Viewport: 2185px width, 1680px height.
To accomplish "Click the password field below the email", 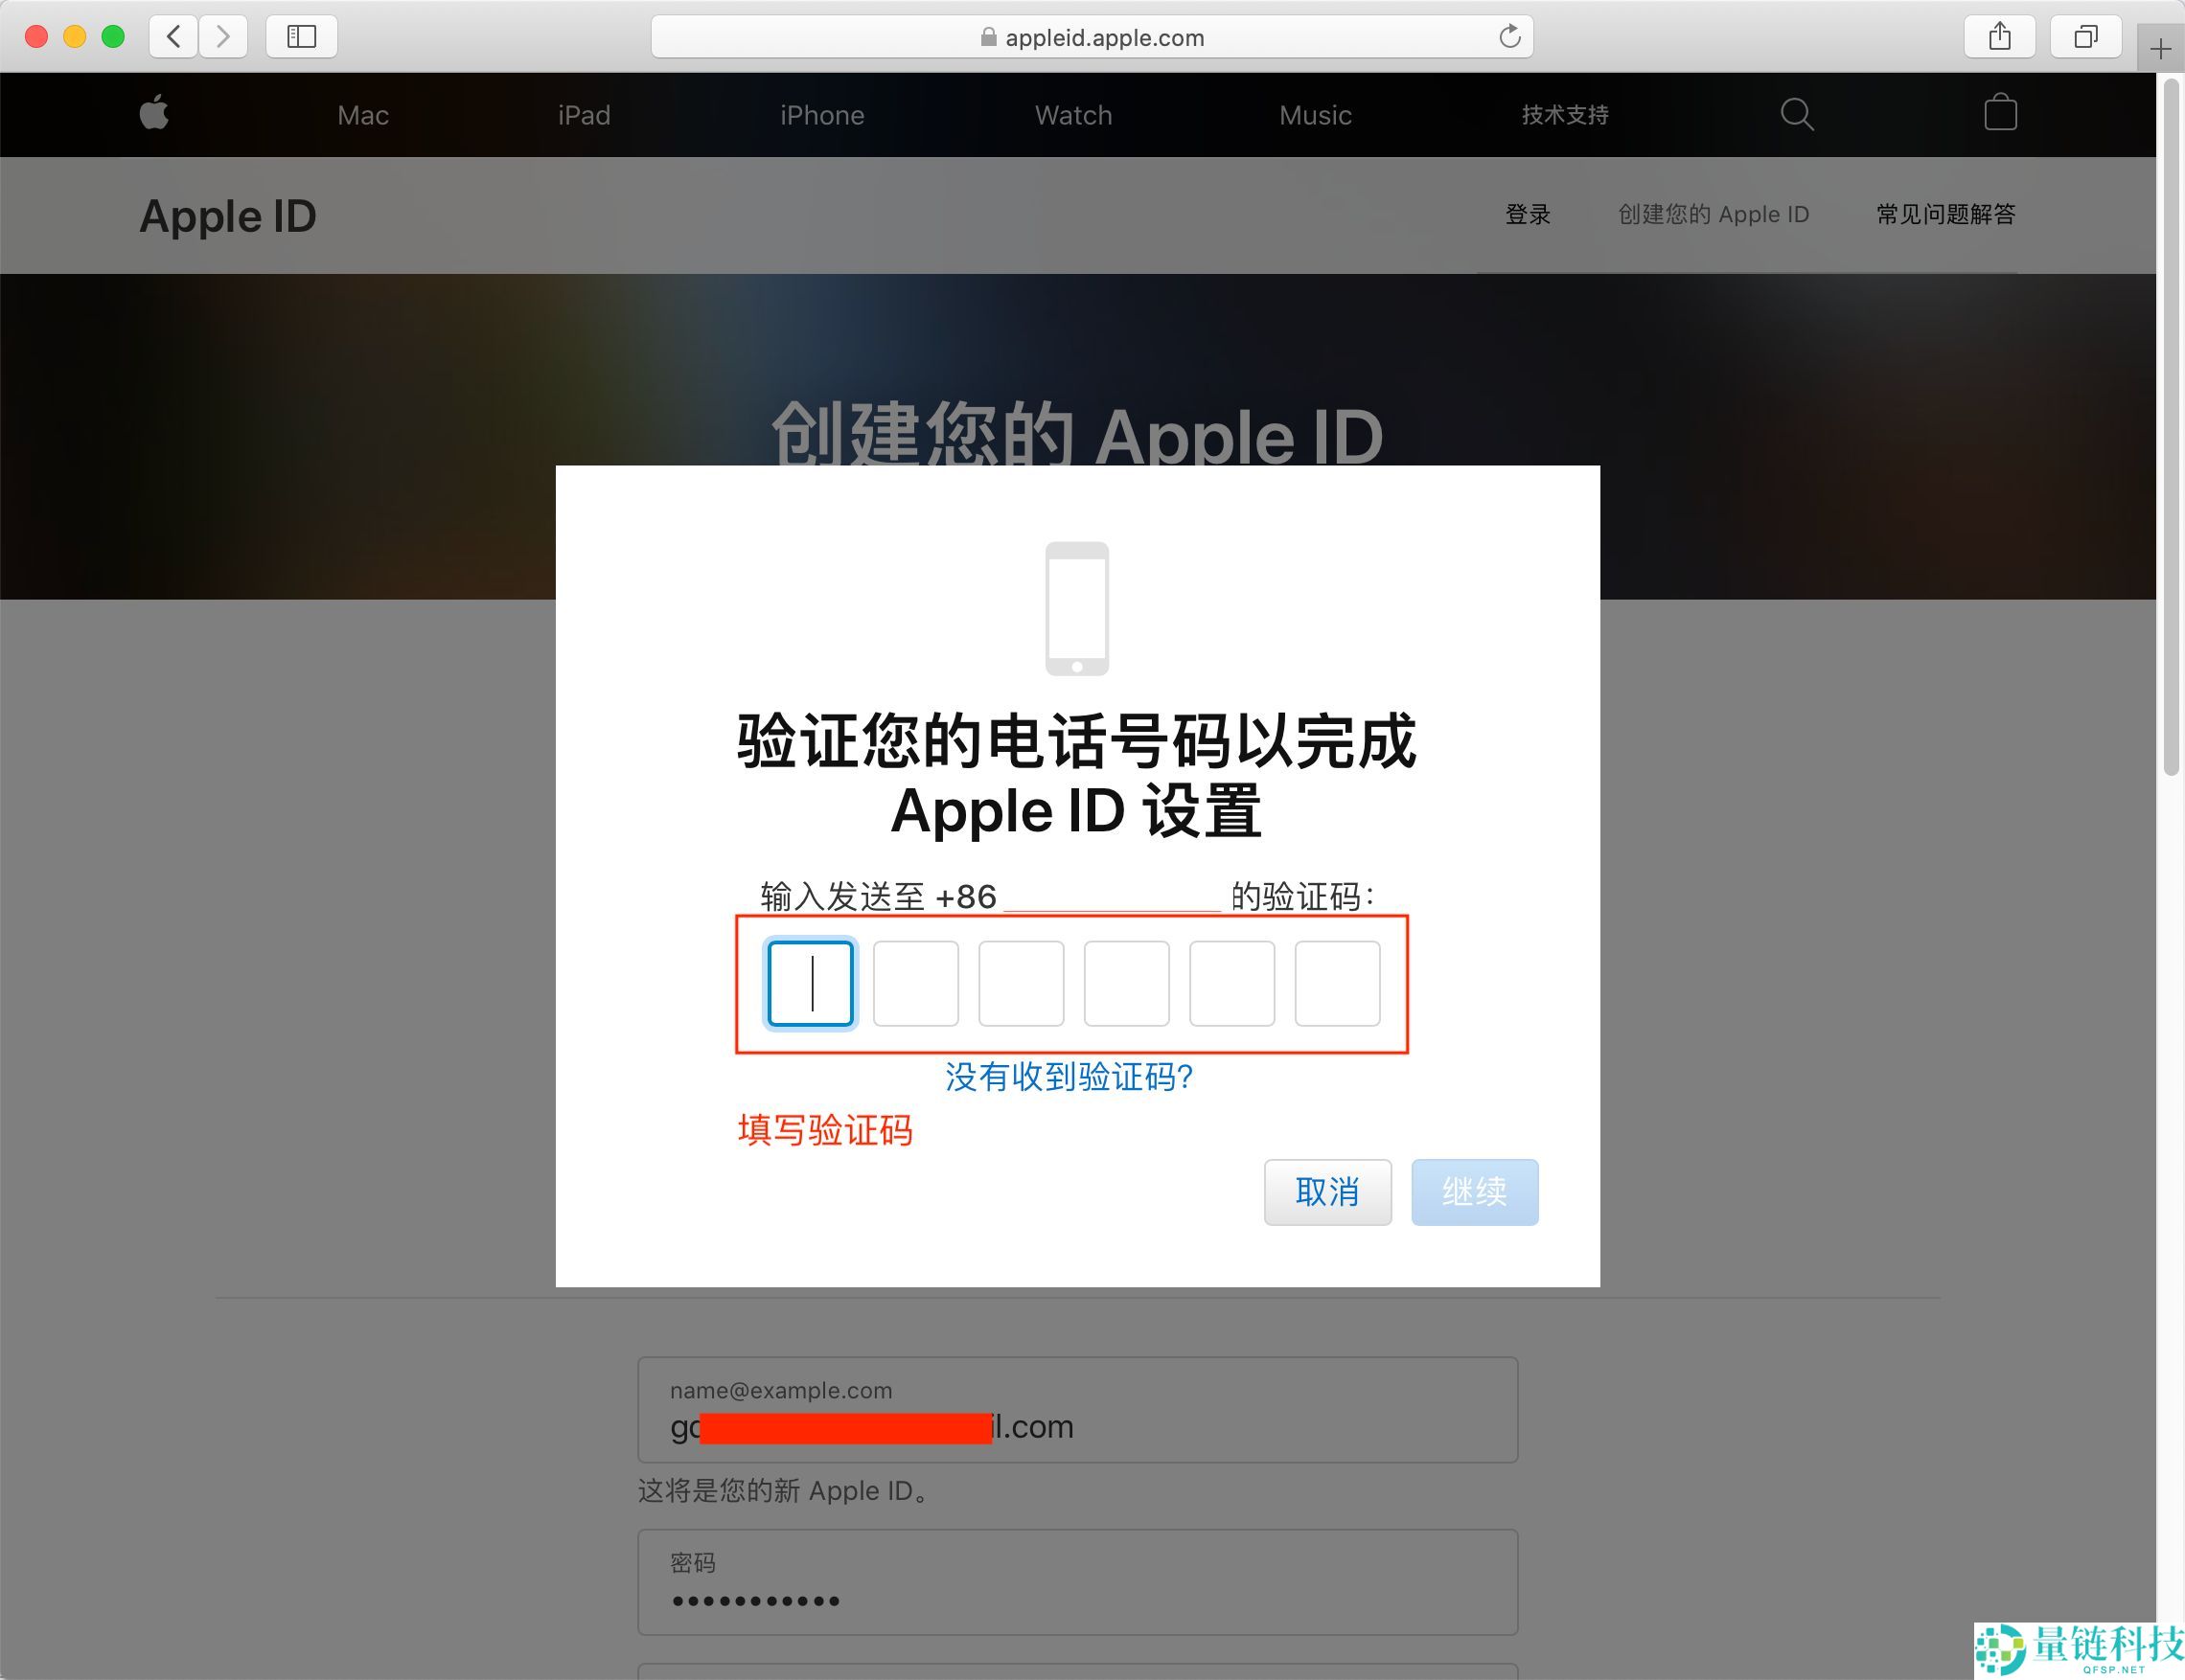I will 1076,1583.
